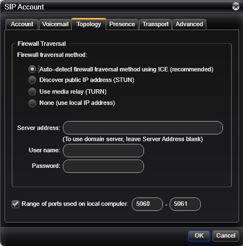
Task: Select Use media relay (TURN) option
Action: click(x=32, y=91)
